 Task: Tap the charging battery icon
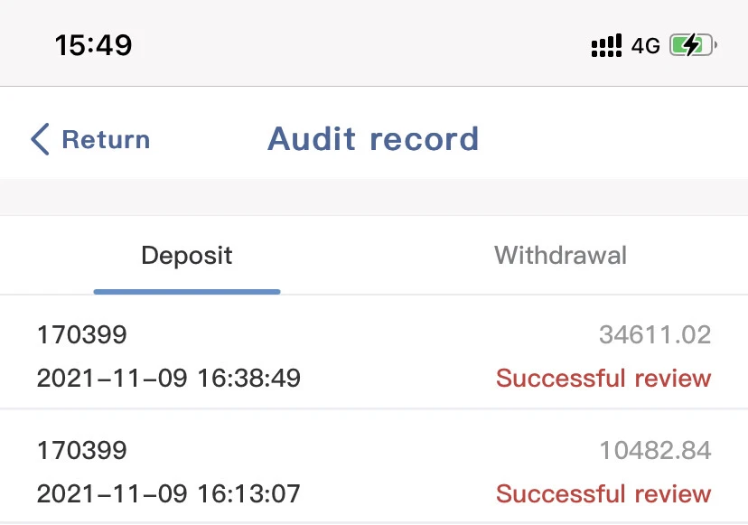point(693,45)
